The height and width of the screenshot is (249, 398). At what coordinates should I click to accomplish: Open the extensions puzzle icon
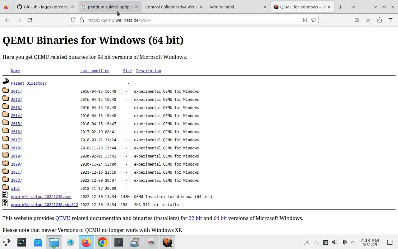379,20
